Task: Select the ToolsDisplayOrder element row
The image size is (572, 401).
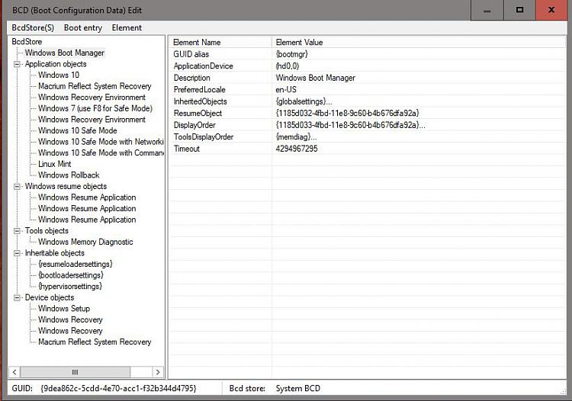Action: coord(368,137)
